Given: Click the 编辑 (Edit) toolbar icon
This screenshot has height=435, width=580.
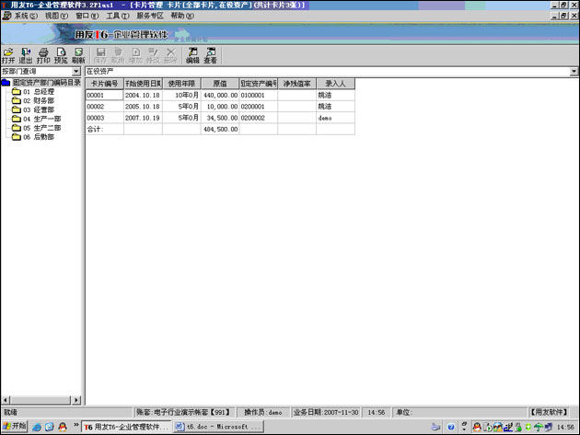Looking at the screenshot, I should [x=192, y=56].
